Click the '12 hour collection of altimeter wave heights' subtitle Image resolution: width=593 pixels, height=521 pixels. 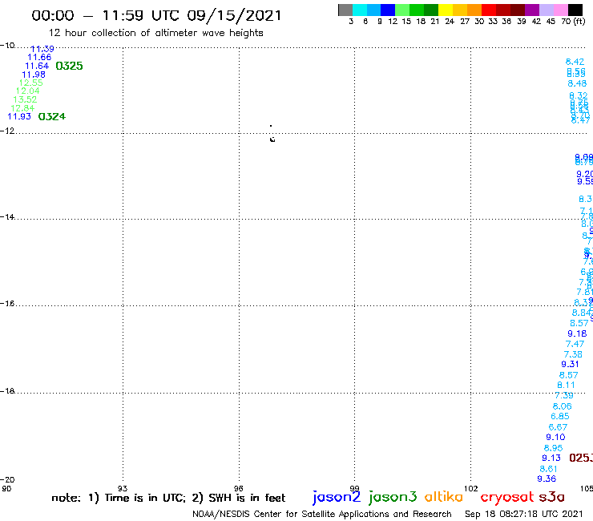[155, 33]
